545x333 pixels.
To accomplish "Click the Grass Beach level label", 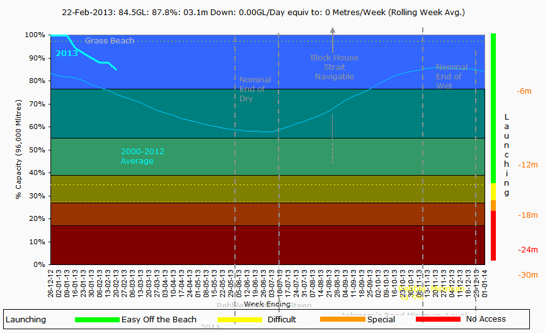I will click(x=110, y=41).
